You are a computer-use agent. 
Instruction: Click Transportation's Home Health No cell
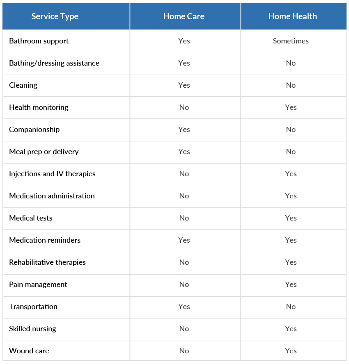(291, 307)
